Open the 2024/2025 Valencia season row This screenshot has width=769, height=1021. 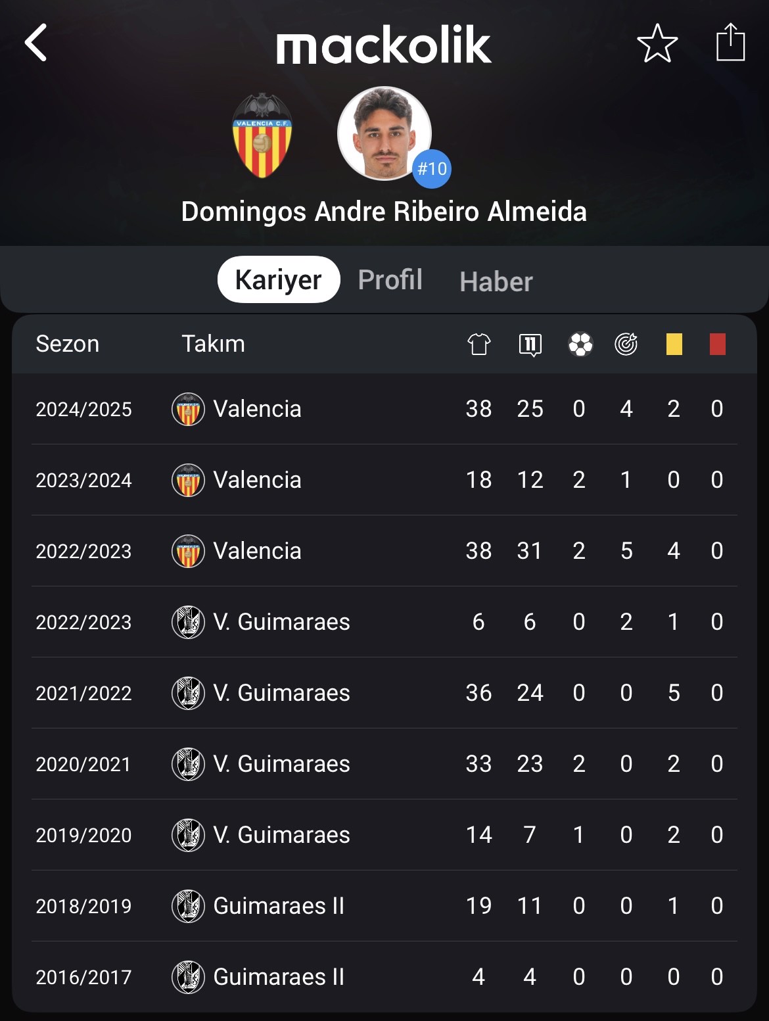(x=384, y=409)
